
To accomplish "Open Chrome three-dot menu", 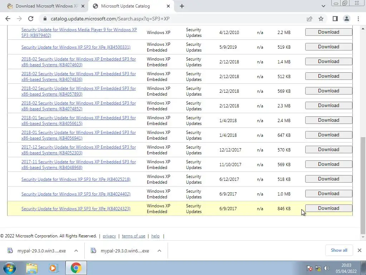I will click(x=358, y=19).
